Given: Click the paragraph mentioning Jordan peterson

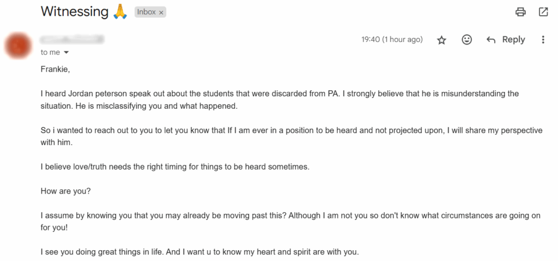Looking at the screenshot, I should tap(280, 100).
